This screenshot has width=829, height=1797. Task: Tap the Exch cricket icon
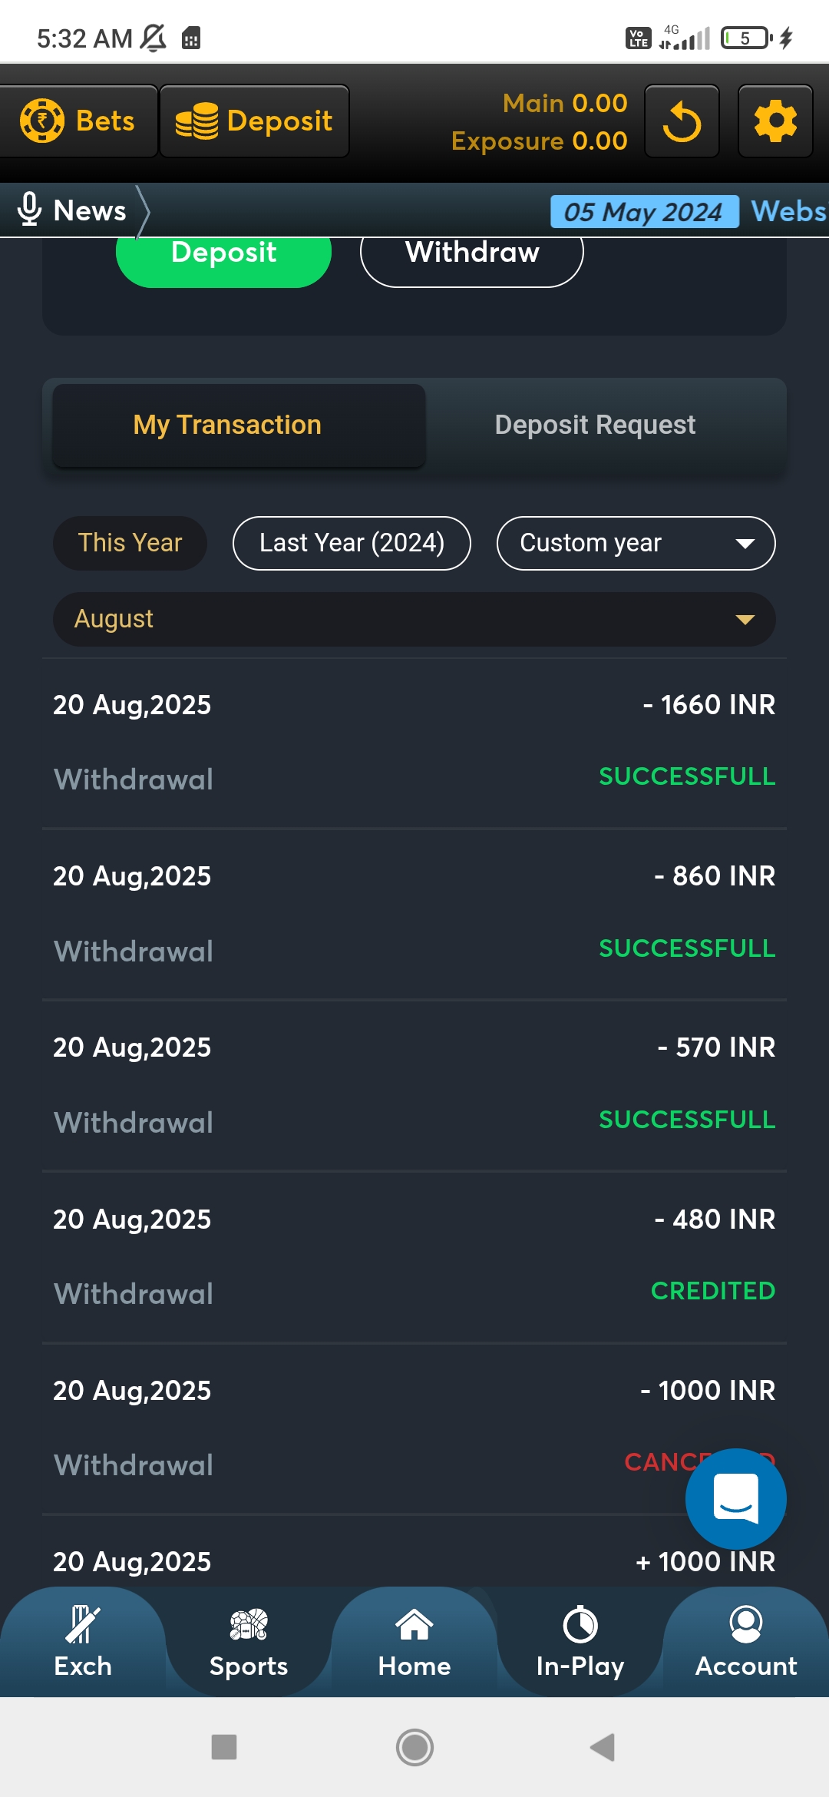coord(83,1625)
